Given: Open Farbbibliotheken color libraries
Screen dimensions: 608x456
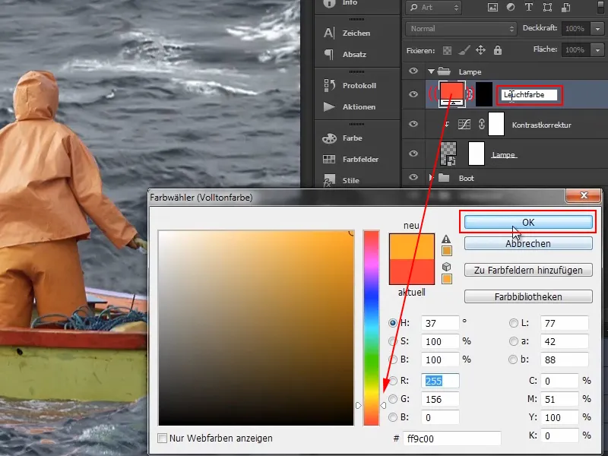Looking at the screenshot, I should (528, 296).
